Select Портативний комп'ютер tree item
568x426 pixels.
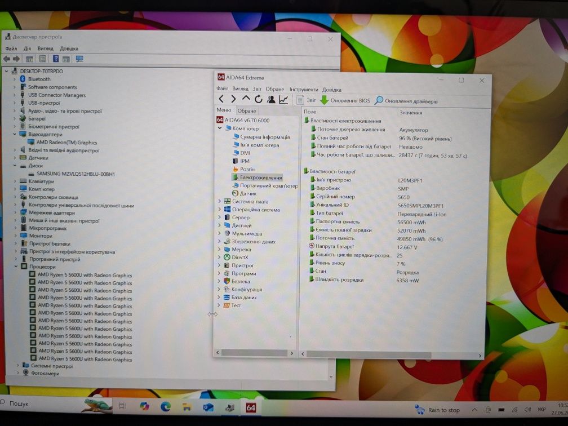click(265, 185)
